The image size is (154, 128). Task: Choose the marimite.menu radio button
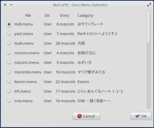point(9,72)
